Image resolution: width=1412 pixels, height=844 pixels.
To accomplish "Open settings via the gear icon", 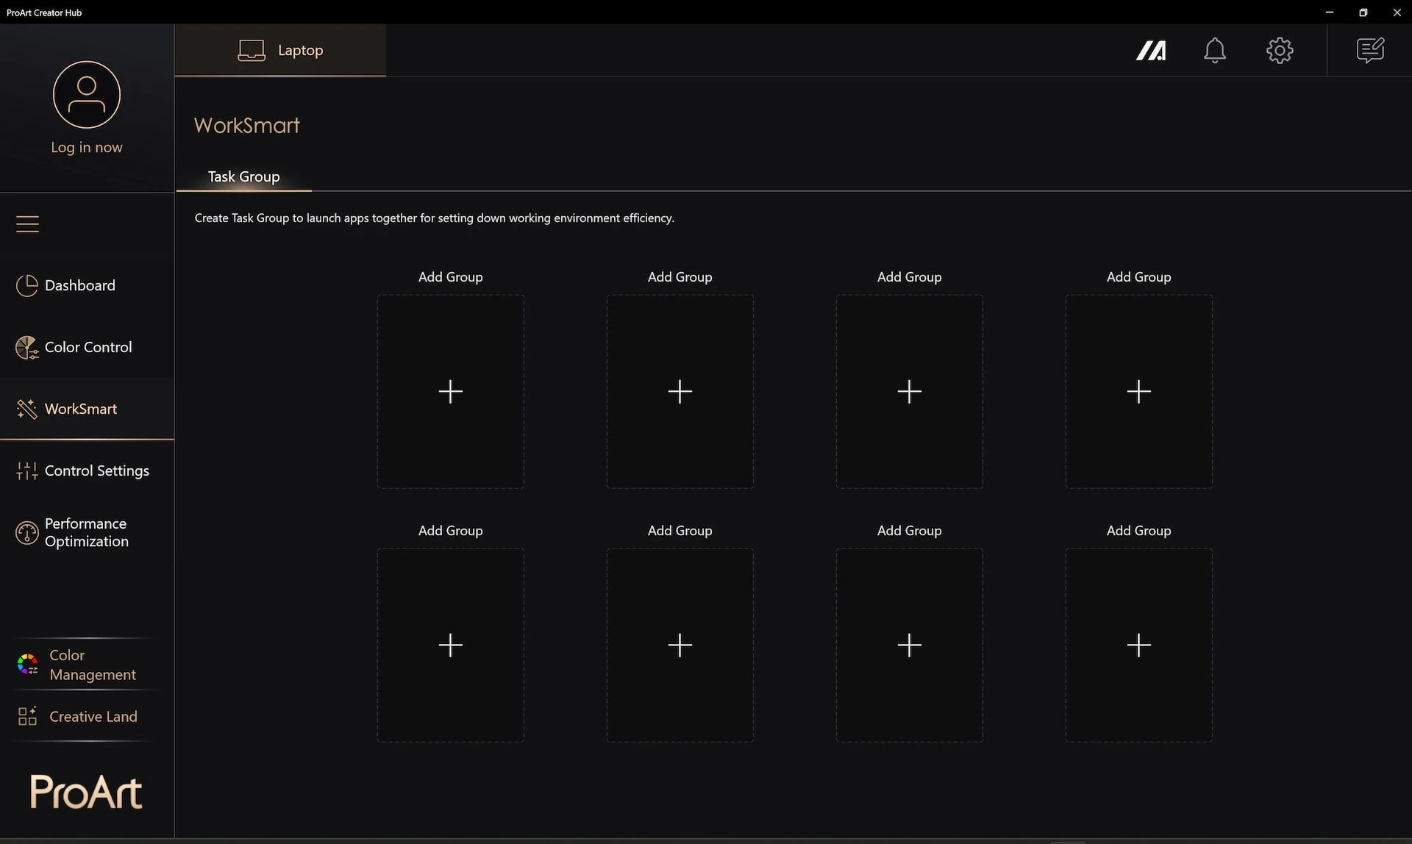I will pyautogui.click(x=1280, y=50).
